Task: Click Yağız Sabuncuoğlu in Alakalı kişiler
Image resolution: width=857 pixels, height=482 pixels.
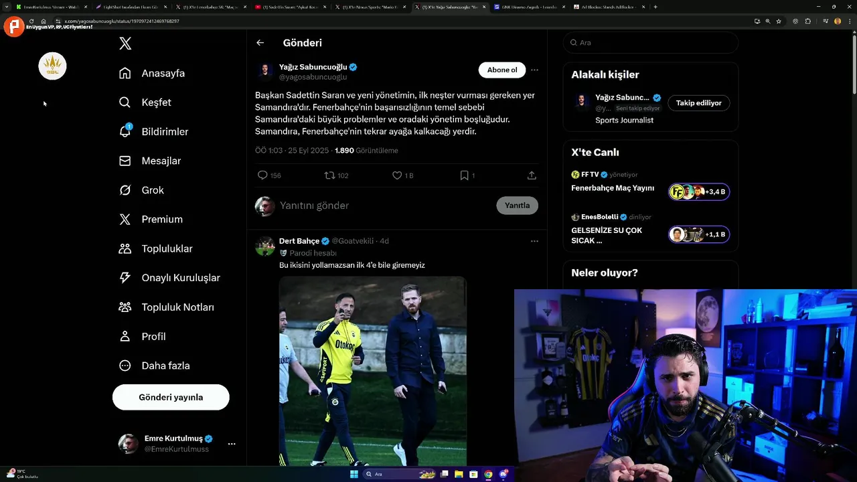Action: tap(622, 98)
